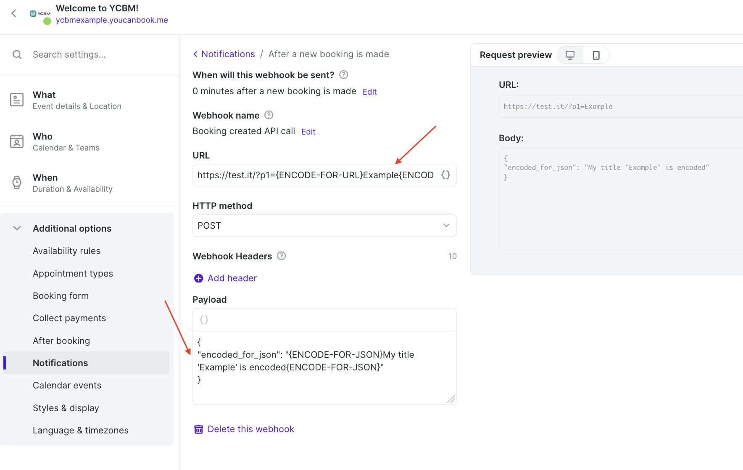Open Booking form settings

[x=61, y=296]
